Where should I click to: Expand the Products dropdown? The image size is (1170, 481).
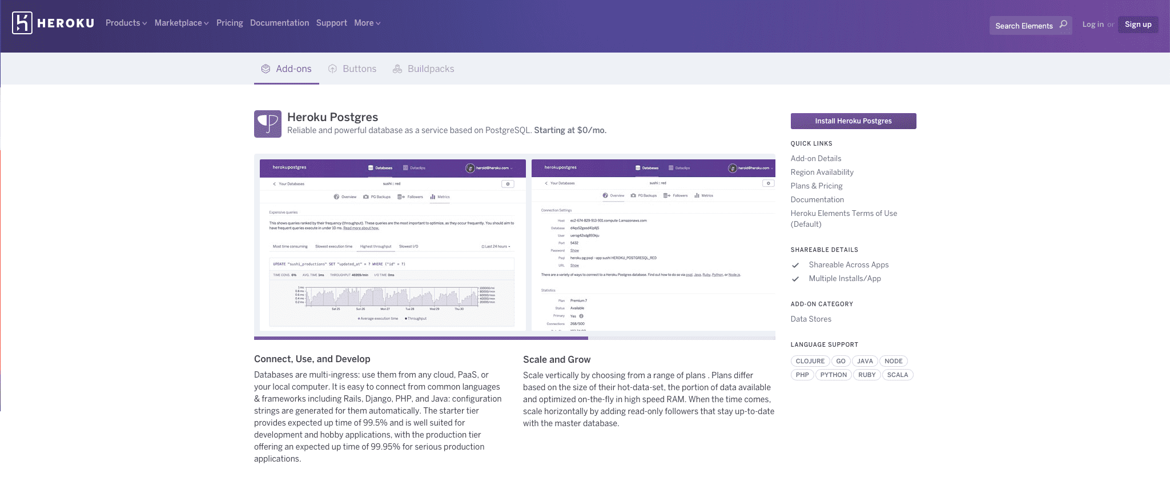click(126, 23)
